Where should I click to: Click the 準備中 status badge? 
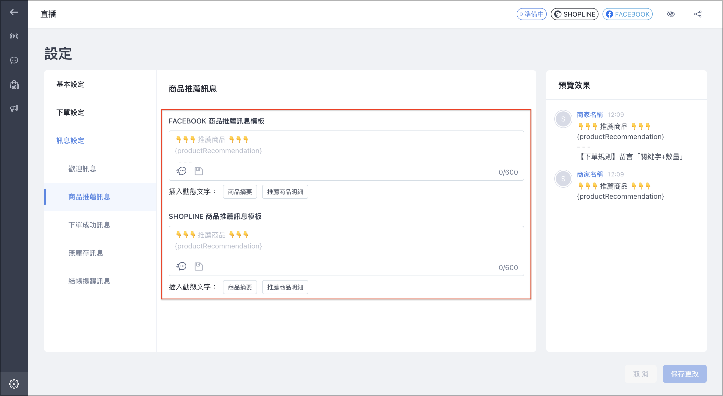pos(532,14)
